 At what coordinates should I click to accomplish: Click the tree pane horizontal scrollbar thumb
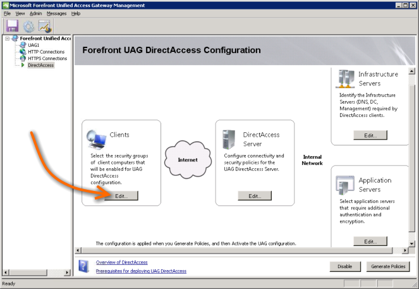28,273
